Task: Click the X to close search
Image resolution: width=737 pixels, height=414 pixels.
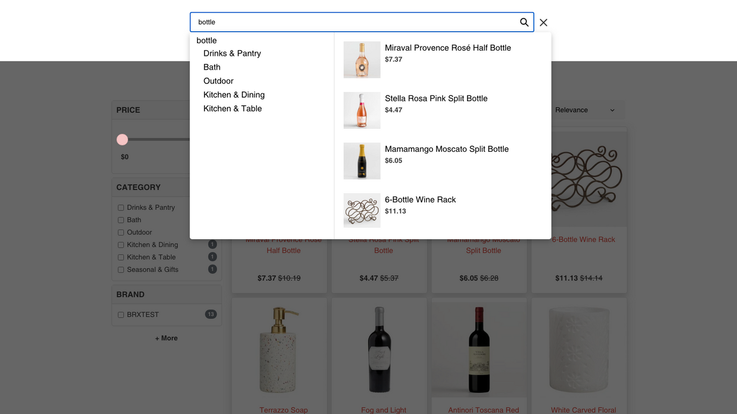Action: pyautogui.click(x=543, y=22)
